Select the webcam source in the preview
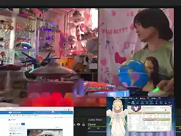The image size is (181, 136). 87,57
